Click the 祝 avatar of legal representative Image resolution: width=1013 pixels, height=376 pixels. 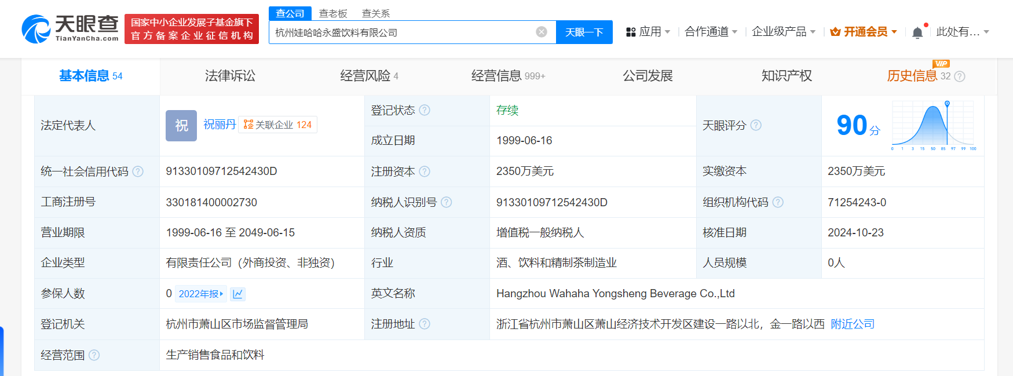point(181,125)
